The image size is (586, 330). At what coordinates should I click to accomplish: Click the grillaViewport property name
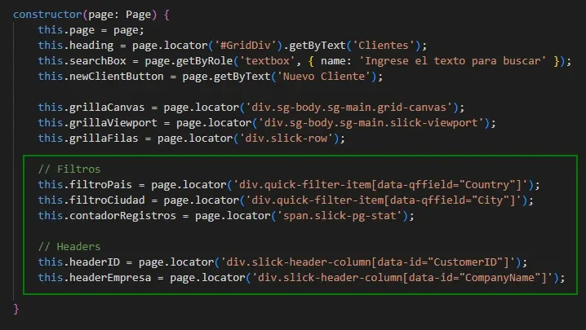coord(113,123)
